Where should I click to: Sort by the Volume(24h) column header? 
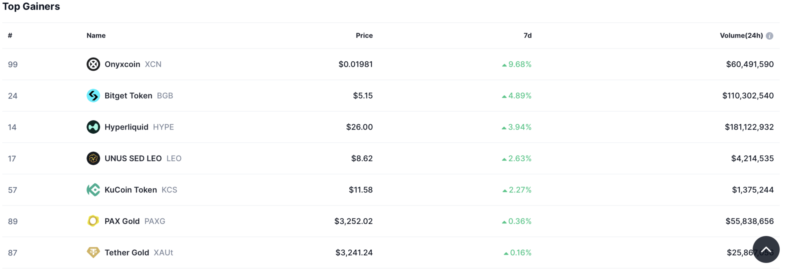pyautogui.click(x=741, y=36)
